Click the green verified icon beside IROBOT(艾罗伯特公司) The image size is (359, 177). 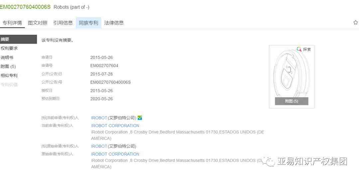tap(140, 118)
